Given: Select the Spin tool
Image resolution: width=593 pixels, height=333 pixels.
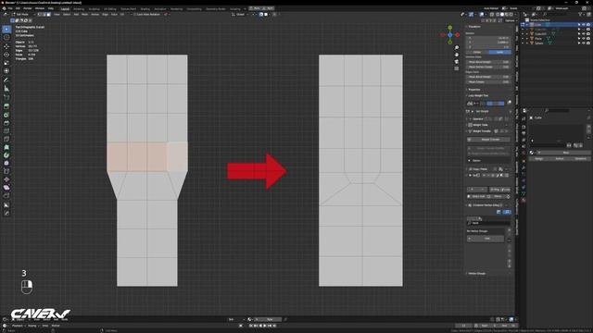Looking at the screenshot, I should pyautogui.click(x=6, y=155).
